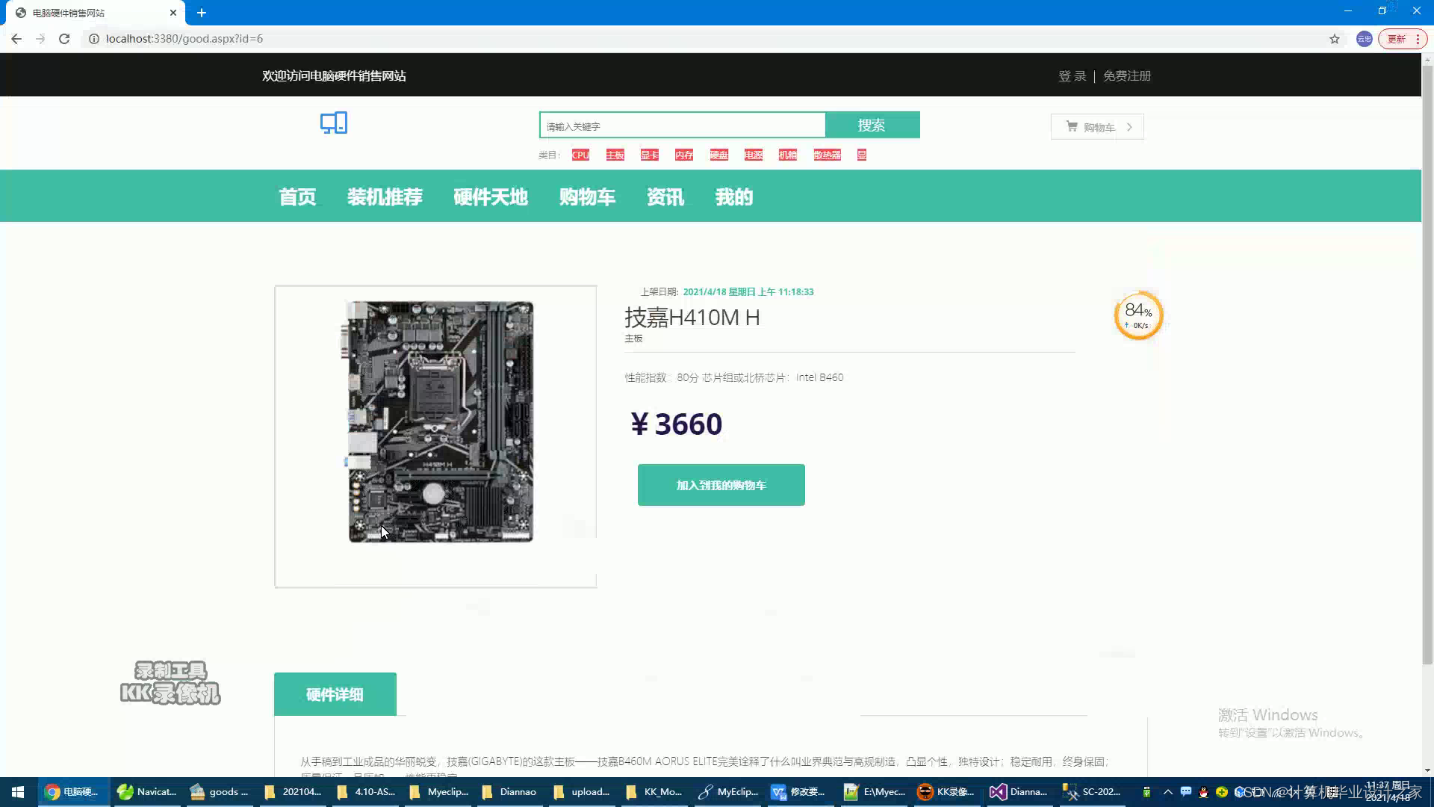Viewport: 1434px width, 807px height.
Task: Select the 电源 category tag
Action: [x=753, y=155]
